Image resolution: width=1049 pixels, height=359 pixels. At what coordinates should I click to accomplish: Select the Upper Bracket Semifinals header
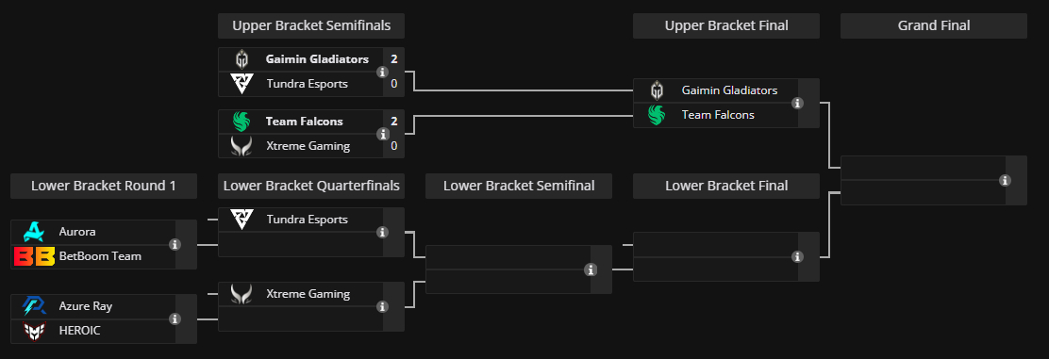311,25
